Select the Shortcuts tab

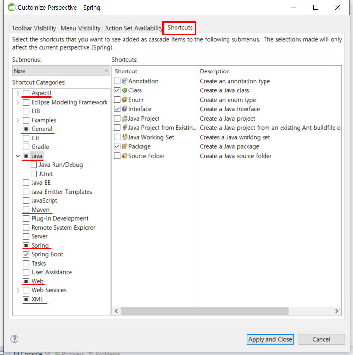180,28
